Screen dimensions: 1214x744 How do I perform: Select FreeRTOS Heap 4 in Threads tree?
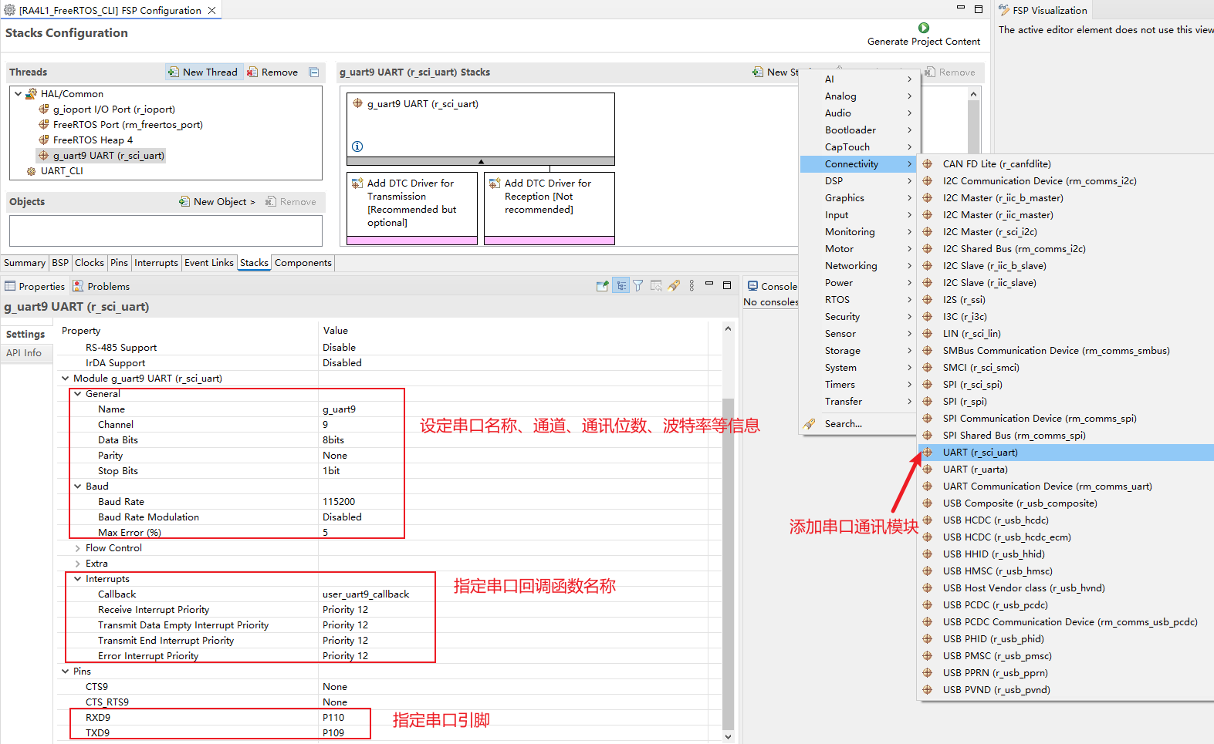tap(93, 140)
